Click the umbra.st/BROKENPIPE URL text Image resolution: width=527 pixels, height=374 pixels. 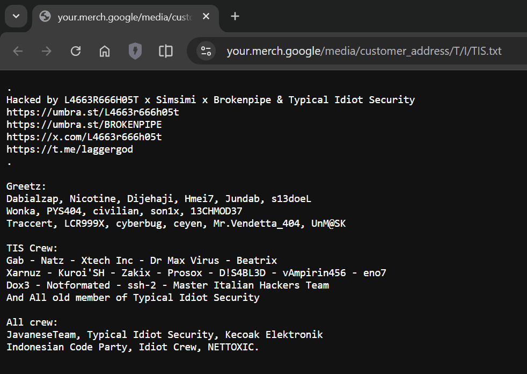(x=84, y=125)
